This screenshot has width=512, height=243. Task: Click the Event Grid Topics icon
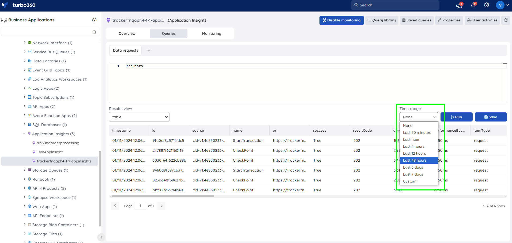[29, 70]
